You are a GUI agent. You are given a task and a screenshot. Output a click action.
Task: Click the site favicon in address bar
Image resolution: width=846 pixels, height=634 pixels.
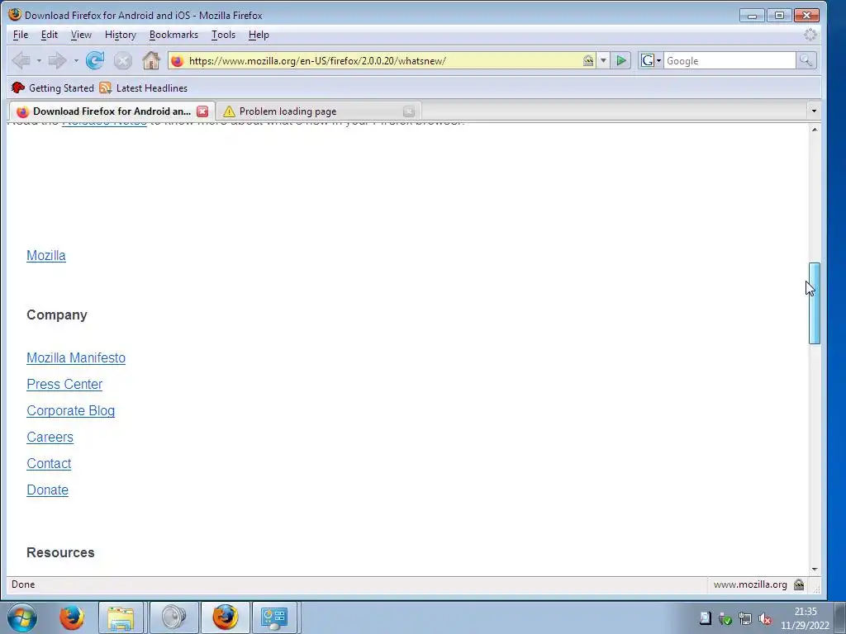click(x=177, y=61)
